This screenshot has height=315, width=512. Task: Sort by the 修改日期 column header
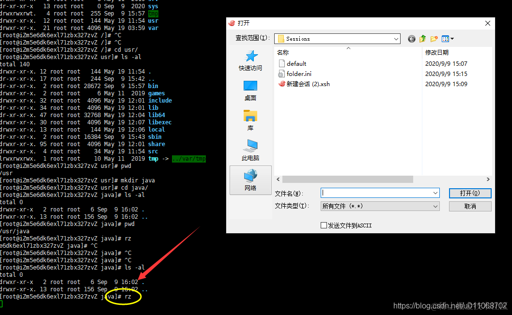point(436,52)
